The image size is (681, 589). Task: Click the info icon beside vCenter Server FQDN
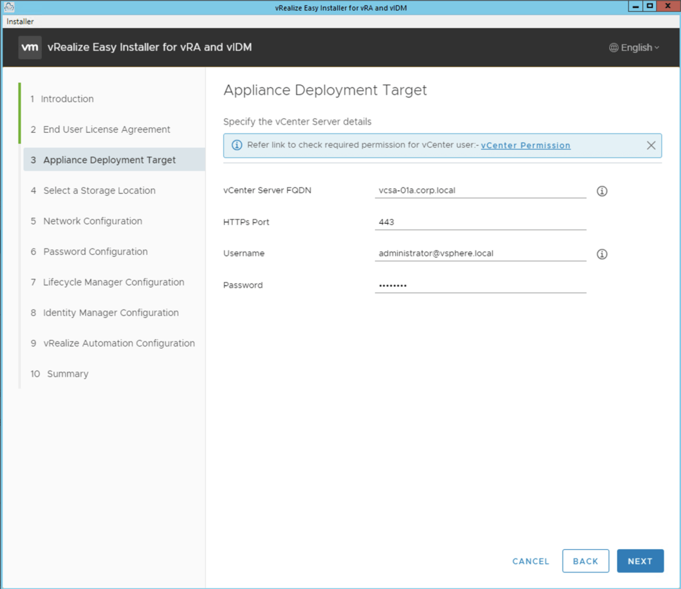pyautogui.click(x=602, y=191)
